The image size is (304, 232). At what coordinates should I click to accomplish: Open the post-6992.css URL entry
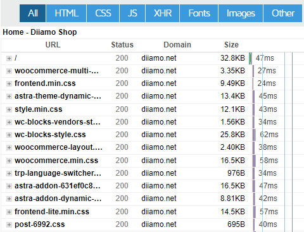(40, 224)
